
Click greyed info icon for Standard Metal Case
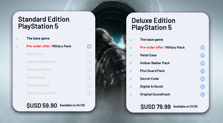(89, 54)
